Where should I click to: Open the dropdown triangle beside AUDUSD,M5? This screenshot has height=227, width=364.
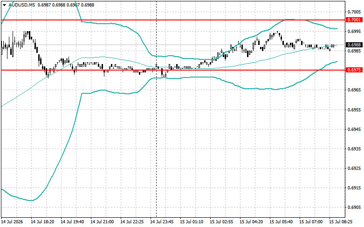(4, 5)
